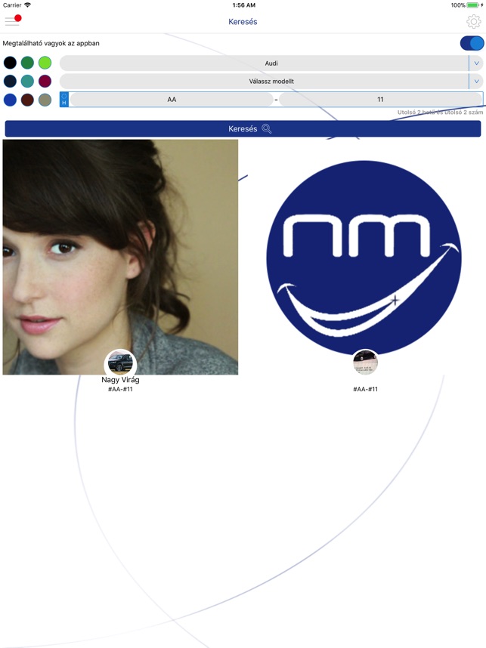The image size is (486, 648).
Task: Tap '#AA-#11' plate under nm logo
Action: pyautogui.click(x=365, y=389)
